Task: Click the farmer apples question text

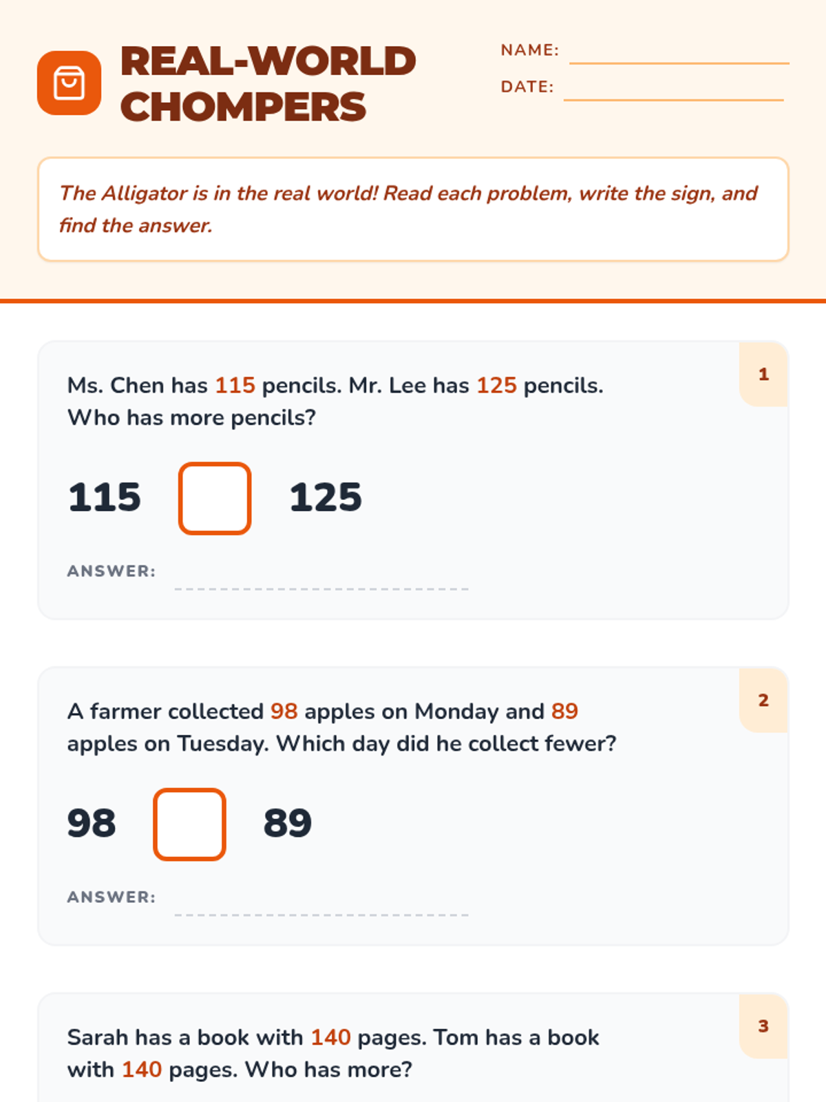Action: click(x=341, y=727)
